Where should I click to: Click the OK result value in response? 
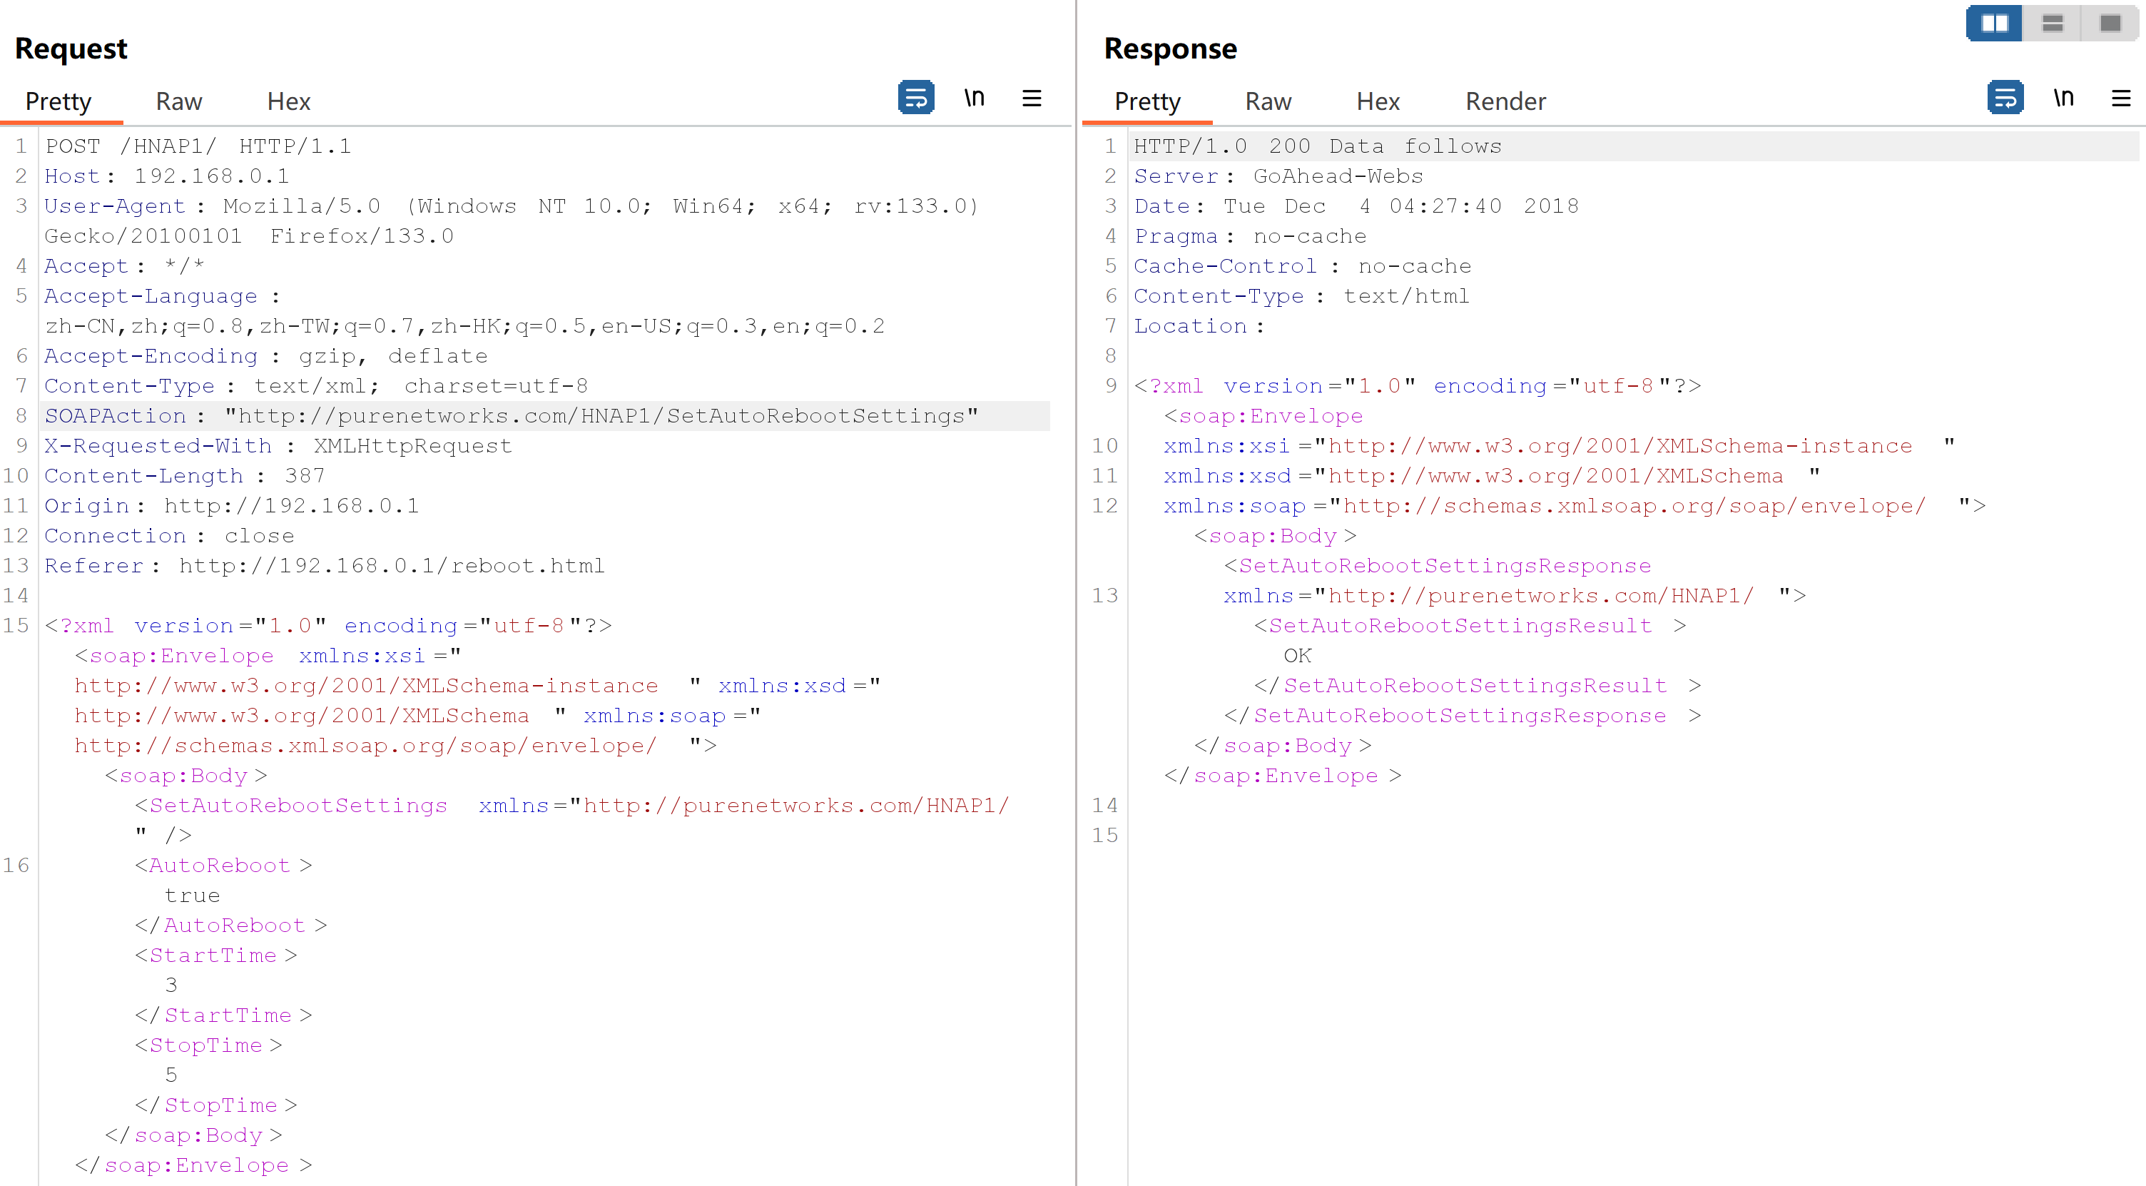click(x=1297, y=656)
